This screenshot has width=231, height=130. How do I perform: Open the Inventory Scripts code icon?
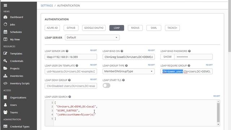point(5,83)
